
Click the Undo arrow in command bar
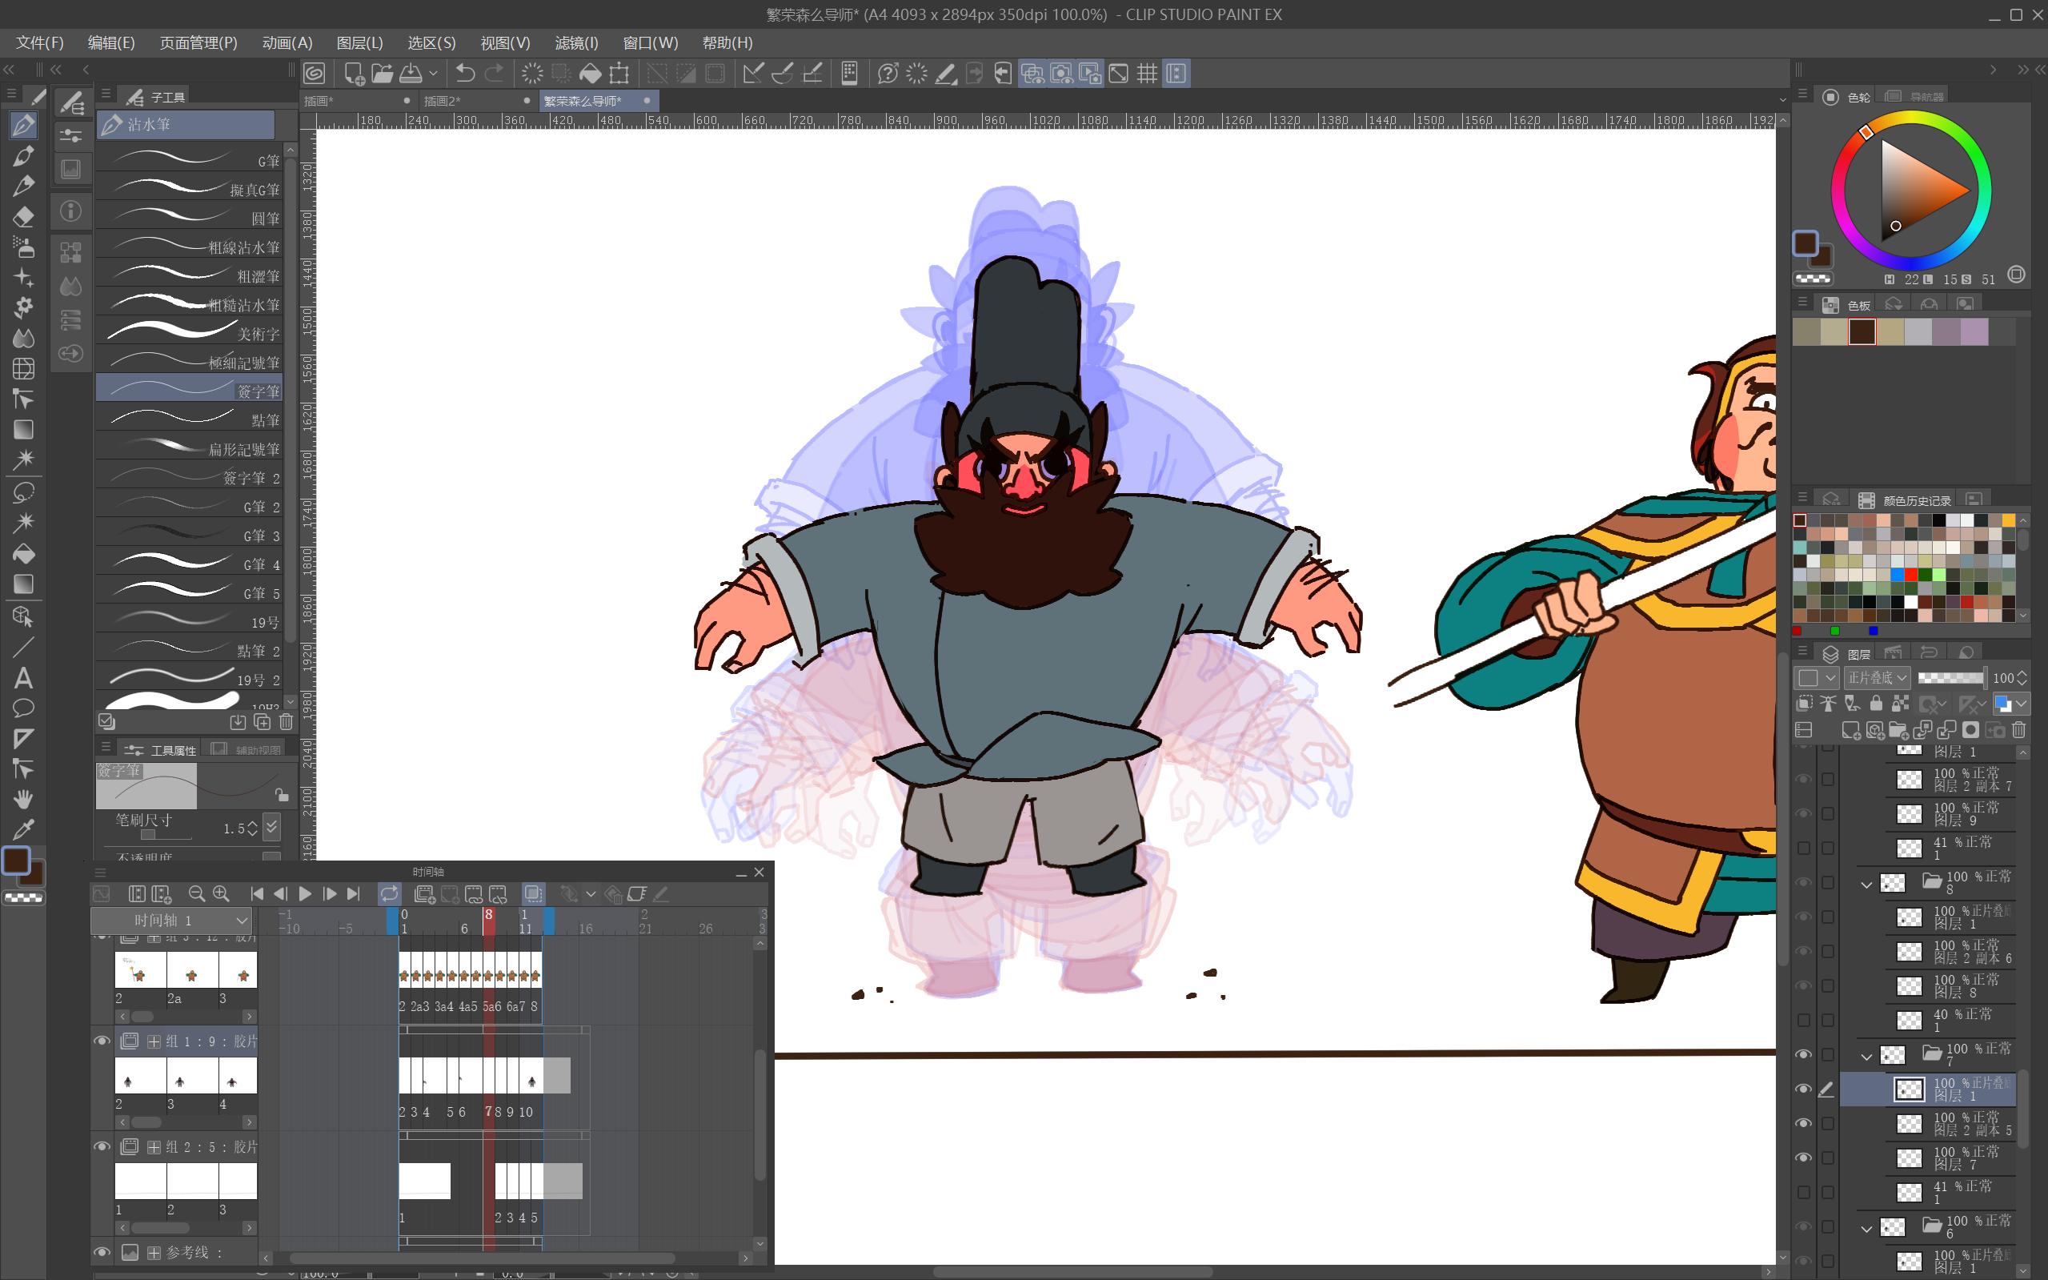coord(465,74)
